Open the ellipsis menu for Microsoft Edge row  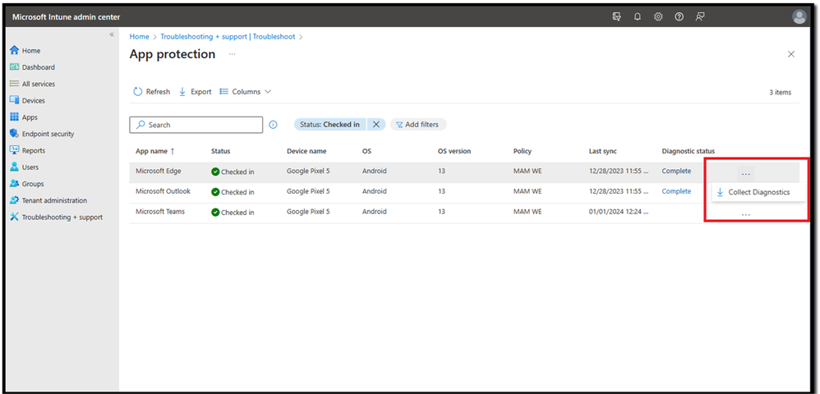[x=746, y=173]
